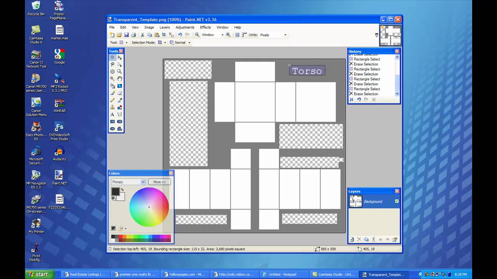
Task: Click the Crop to Selection icon
Action: pos(164,35)
